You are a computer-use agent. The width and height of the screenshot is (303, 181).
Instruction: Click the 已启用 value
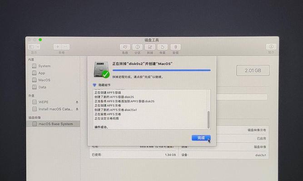(x=262, y=138)
